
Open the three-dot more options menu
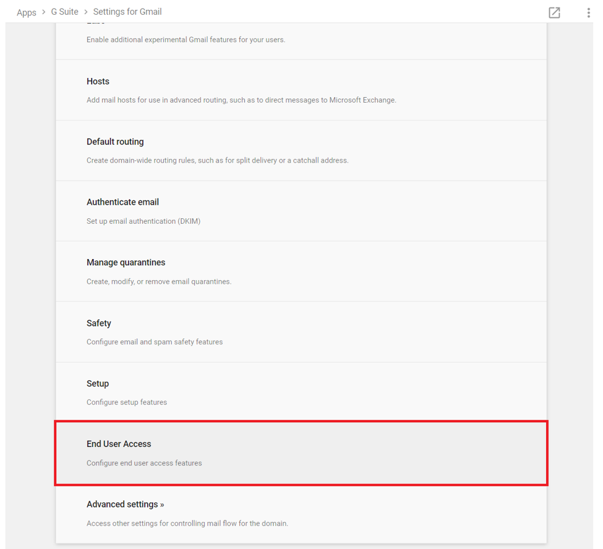pyautogui.click(x=588, y=12)
